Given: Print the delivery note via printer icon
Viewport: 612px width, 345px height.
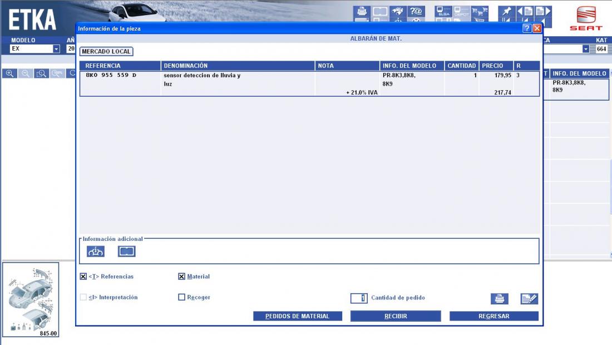Looking at the screenshot, I should (x=500, y=299).
